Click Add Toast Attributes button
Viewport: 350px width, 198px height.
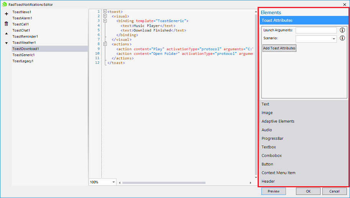coord(279,48)
